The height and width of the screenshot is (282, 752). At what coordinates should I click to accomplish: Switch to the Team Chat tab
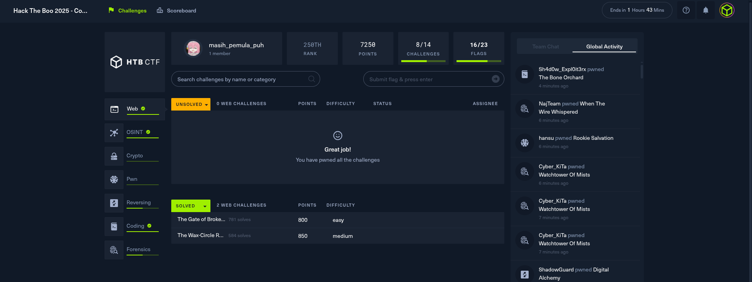[x=545, y=46]
